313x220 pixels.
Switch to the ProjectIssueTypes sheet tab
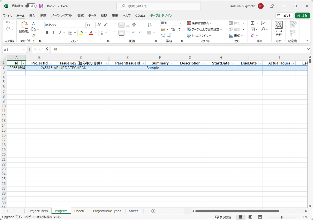click(107, 211)
